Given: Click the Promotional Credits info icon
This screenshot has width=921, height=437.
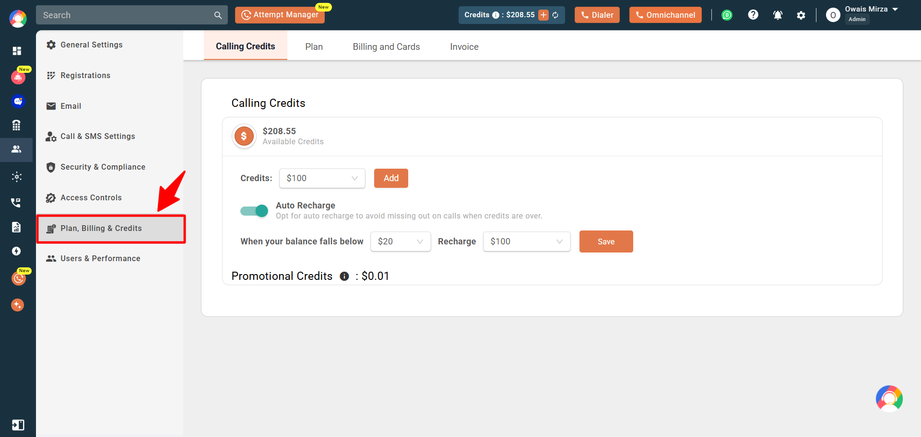Looking at the screenshot, I should (344, 276).
